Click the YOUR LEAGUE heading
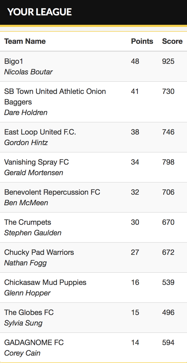 coord(39,12)
